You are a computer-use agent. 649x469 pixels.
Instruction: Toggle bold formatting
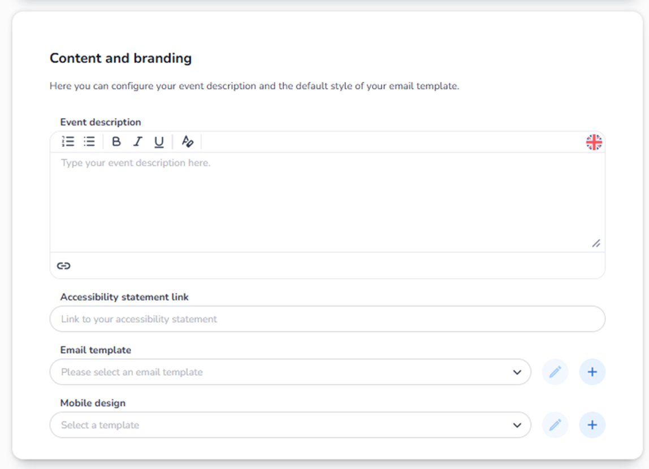[x=116, y=142]
